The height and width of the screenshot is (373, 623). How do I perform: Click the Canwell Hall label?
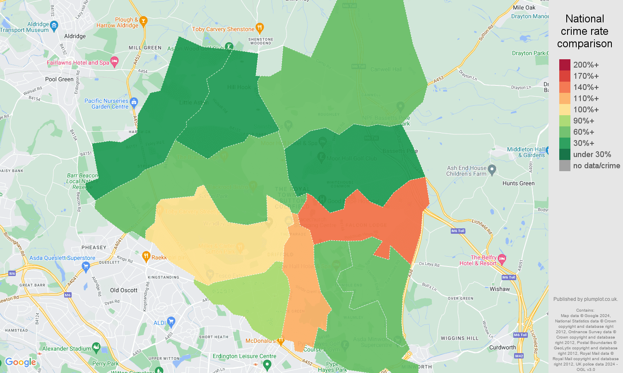click(386, 69)
